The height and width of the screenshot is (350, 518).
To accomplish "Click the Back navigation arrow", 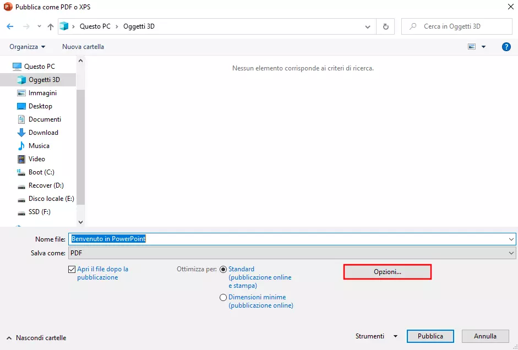I will tap(10, 26).
